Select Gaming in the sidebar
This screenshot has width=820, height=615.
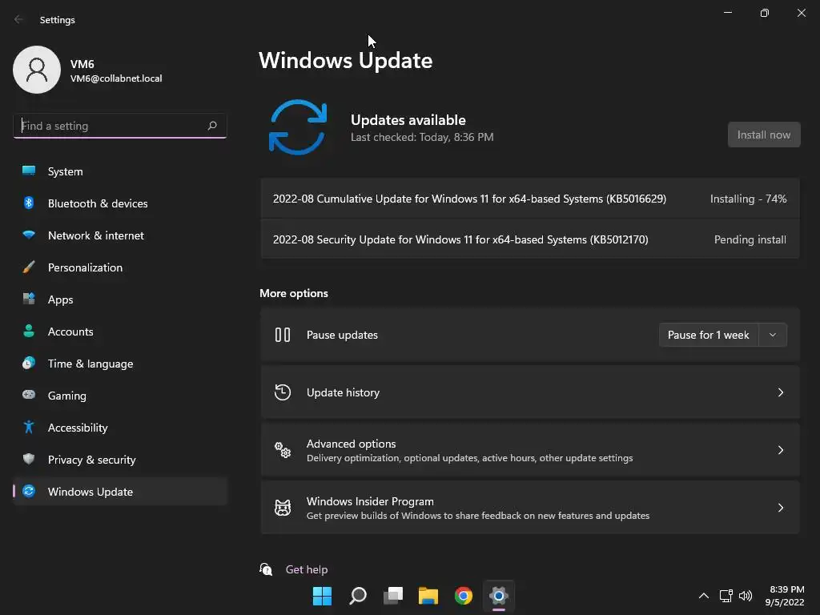pos(120,396)
